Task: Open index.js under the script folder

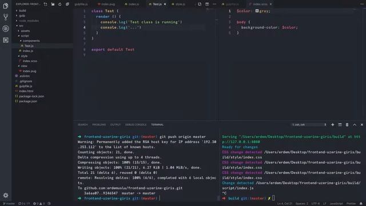Action: click(x=28, y=51)
